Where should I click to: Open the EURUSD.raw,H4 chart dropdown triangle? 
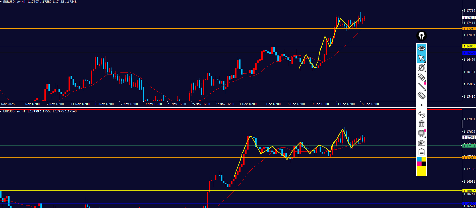(x=1, y=2)
